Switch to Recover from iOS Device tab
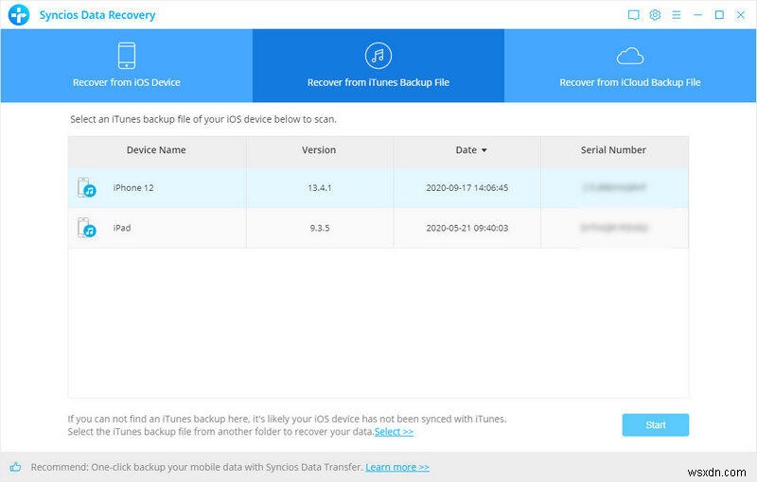This screenshot has height=482, width=757. coord(127,65)
